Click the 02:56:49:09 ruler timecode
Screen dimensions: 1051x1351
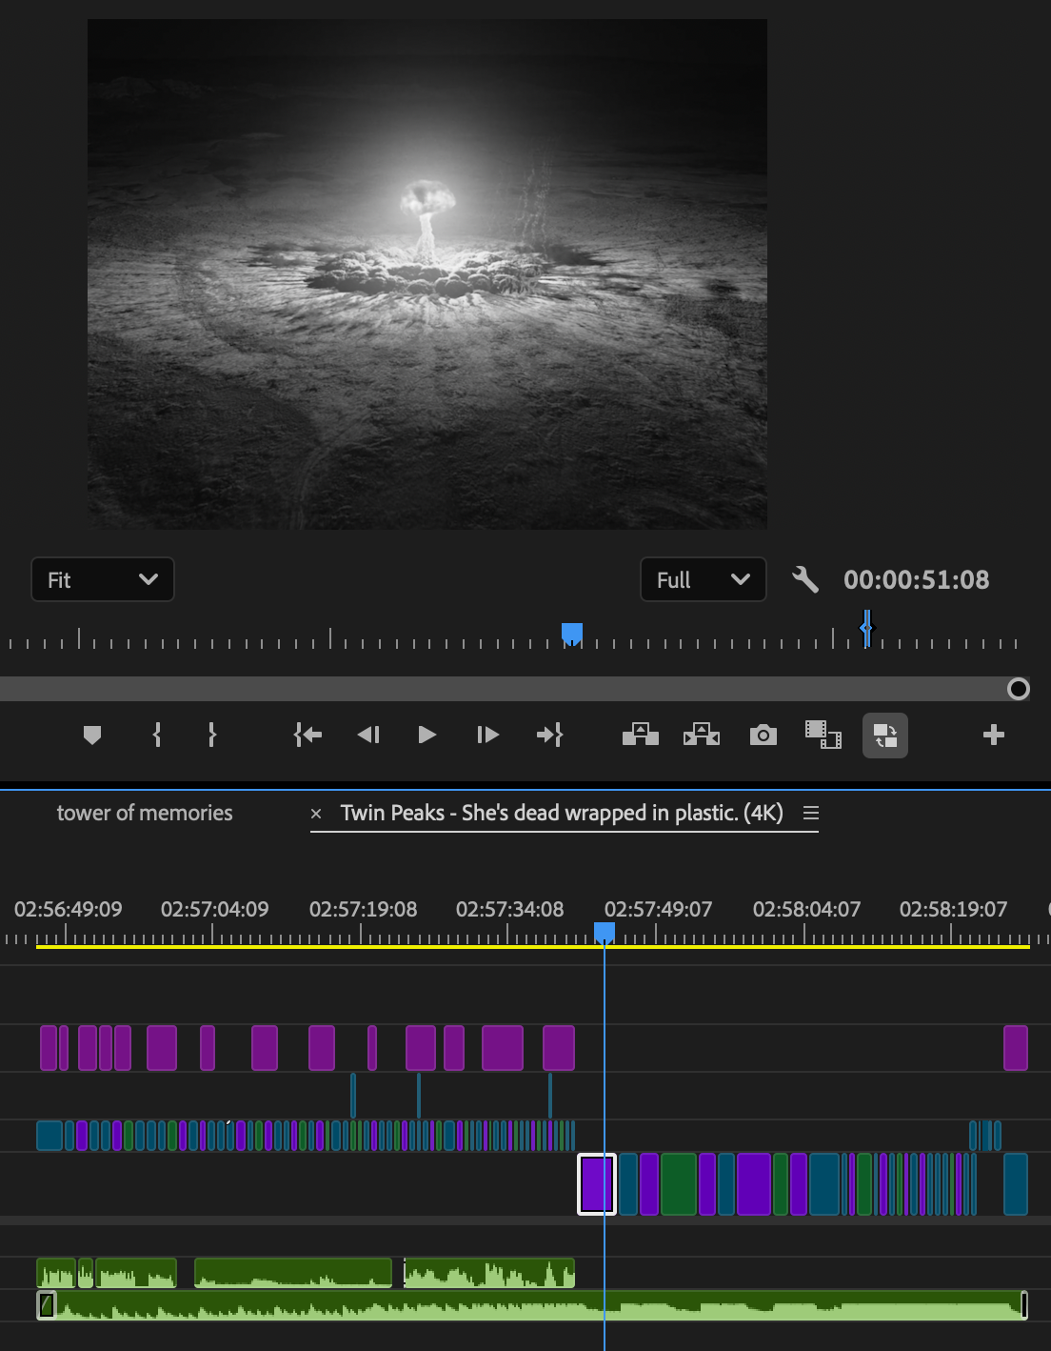(68, 909)
